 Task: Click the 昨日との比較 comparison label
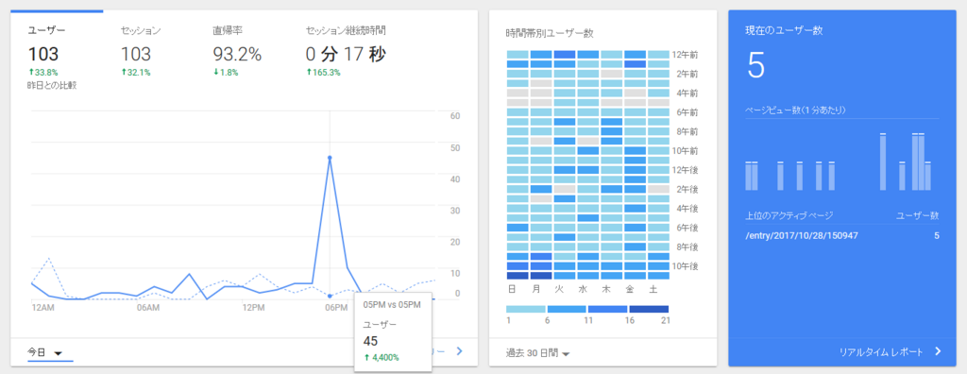point(52,85)
